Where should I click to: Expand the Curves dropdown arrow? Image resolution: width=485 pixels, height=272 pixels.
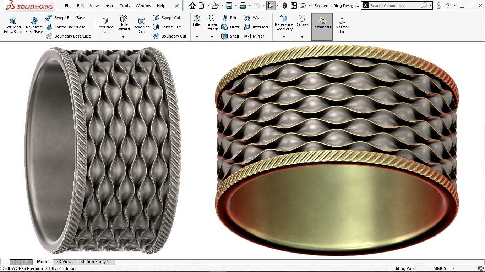303,37
